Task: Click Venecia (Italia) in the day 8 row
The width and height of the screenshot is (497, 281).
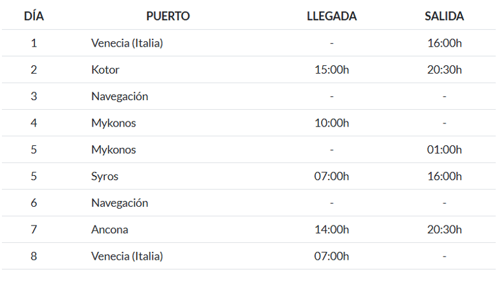Action: 127,256
